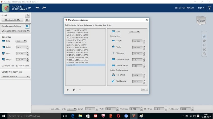Open the bottom bar Units in dropdown
This screenshot has height=119, width=213.
click(x=72, y=109)
